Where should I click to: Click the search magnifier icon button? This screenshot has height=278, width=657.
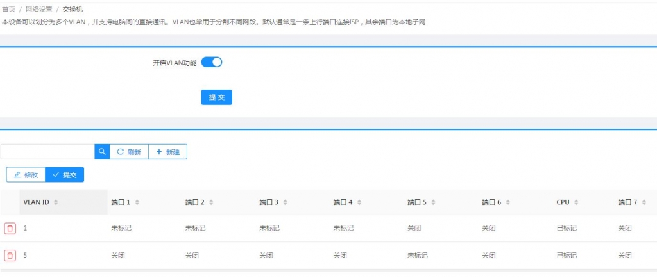102,152
